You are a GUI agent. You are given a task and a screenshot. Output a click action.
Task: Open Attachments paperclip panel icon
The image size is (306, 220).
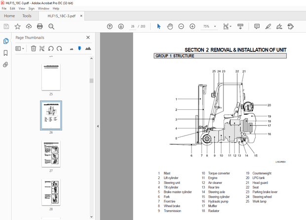click(x=5, y=65)
